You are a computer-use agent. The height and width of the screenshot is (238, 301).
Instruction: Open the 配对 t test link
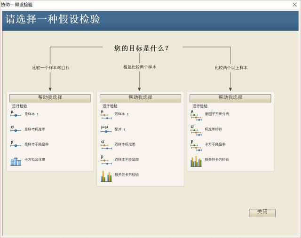(x=120, y=129)
